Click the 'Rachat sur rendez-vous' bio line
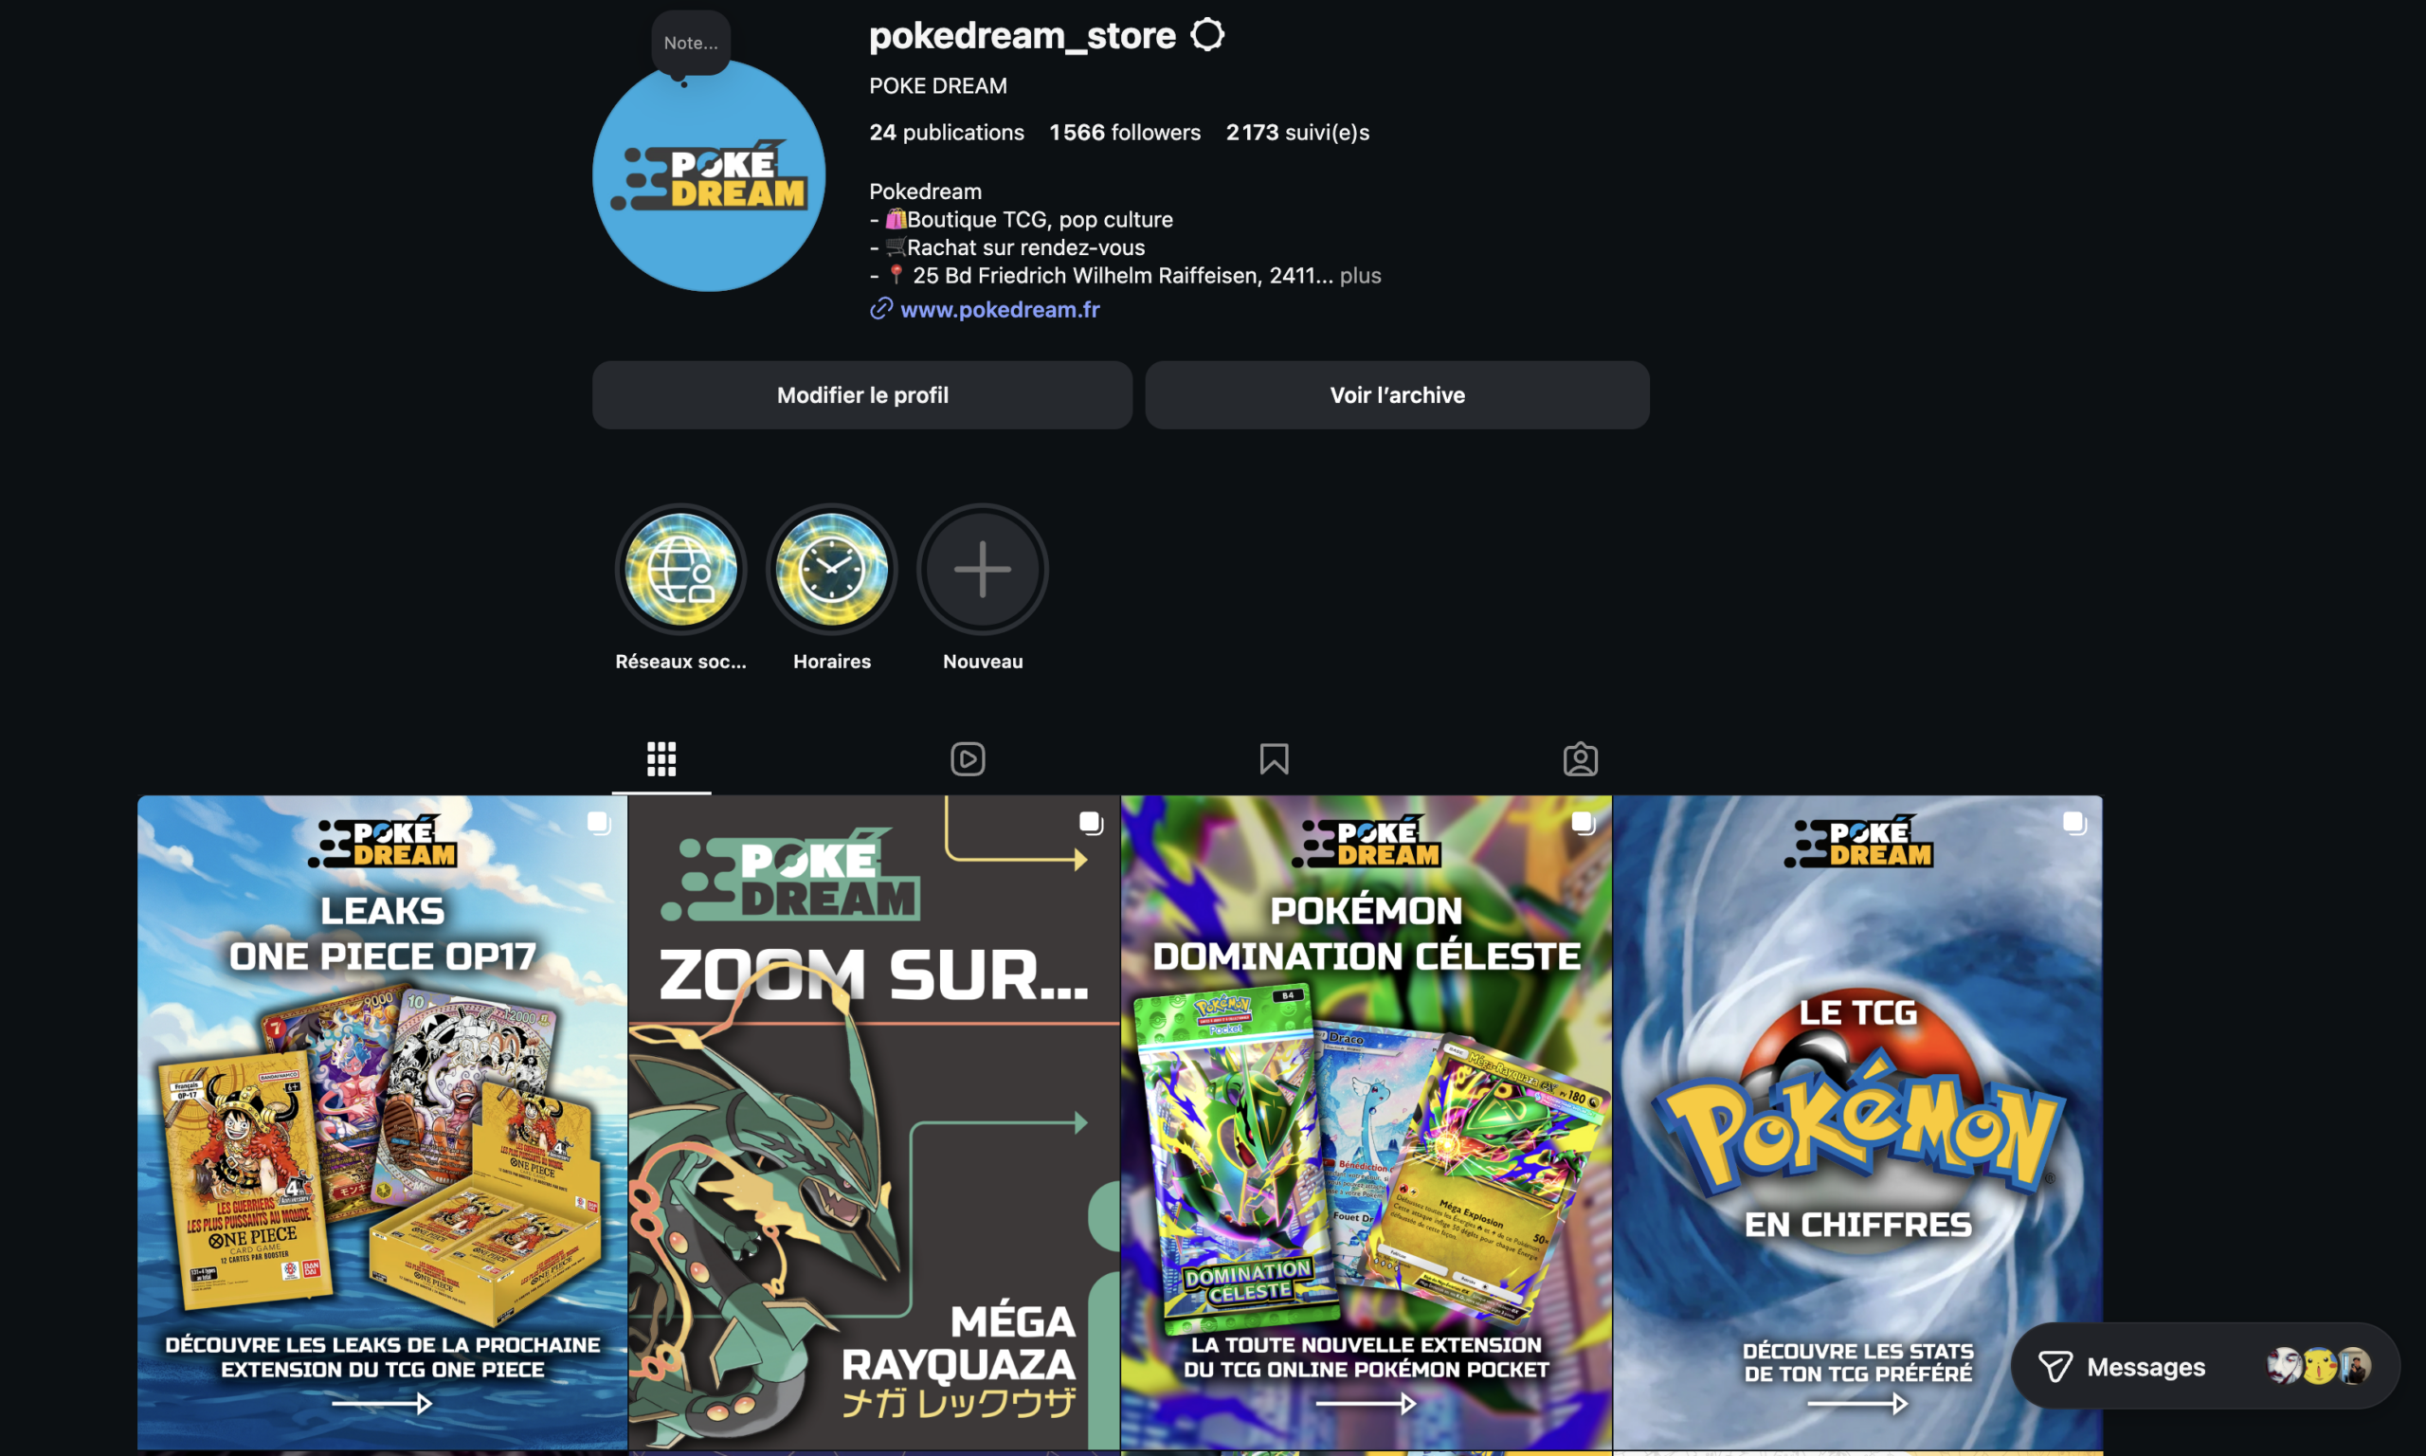 tap(1007, 247)
